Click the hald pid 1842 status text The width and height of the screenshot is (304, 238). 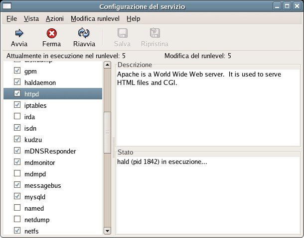tap(162, 161)
